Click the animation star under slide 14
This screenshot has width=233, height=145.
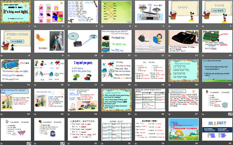[203, 55]
